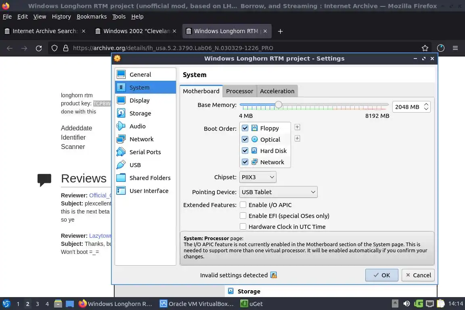465x310 pixels.
Task: Click the 2048 MB memory input field
Action: pyautogui.click(x=408, y=107)
